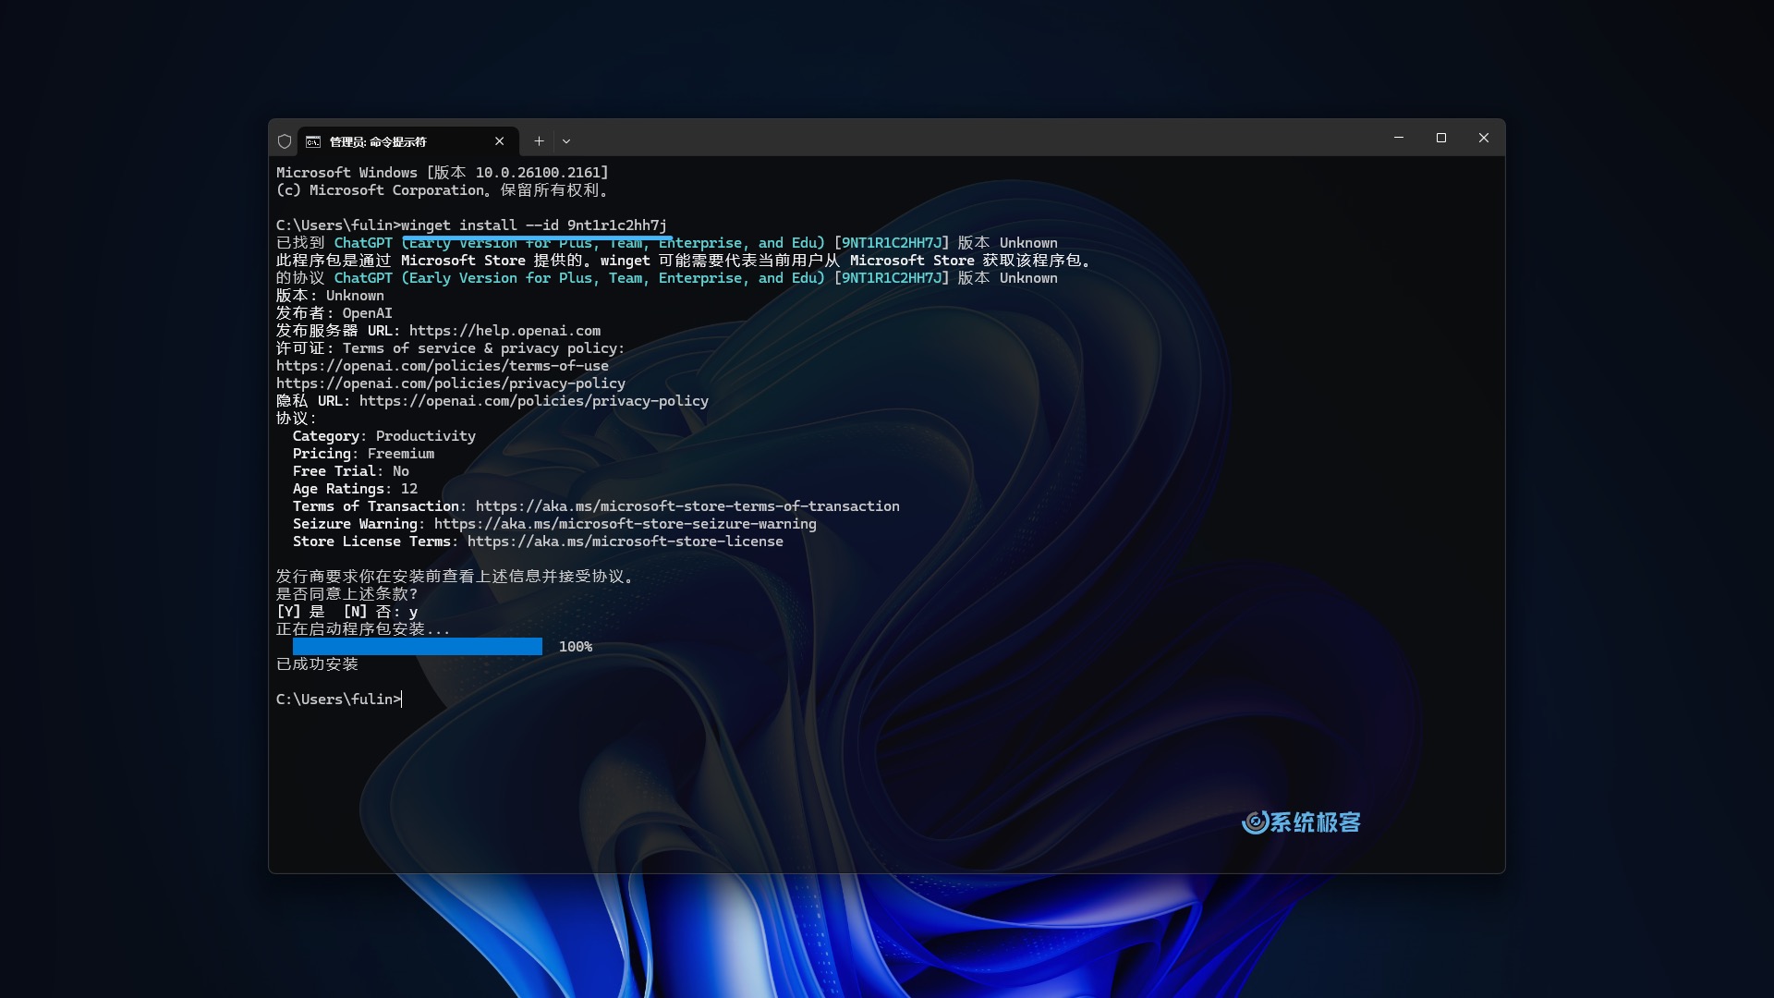Click the terms-of-use policy URL
1774x998 pixels.
443,366
